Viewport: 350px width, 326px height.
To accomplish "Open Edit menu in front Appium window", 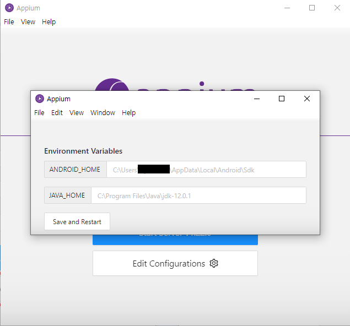I will [x=57, y=112].
